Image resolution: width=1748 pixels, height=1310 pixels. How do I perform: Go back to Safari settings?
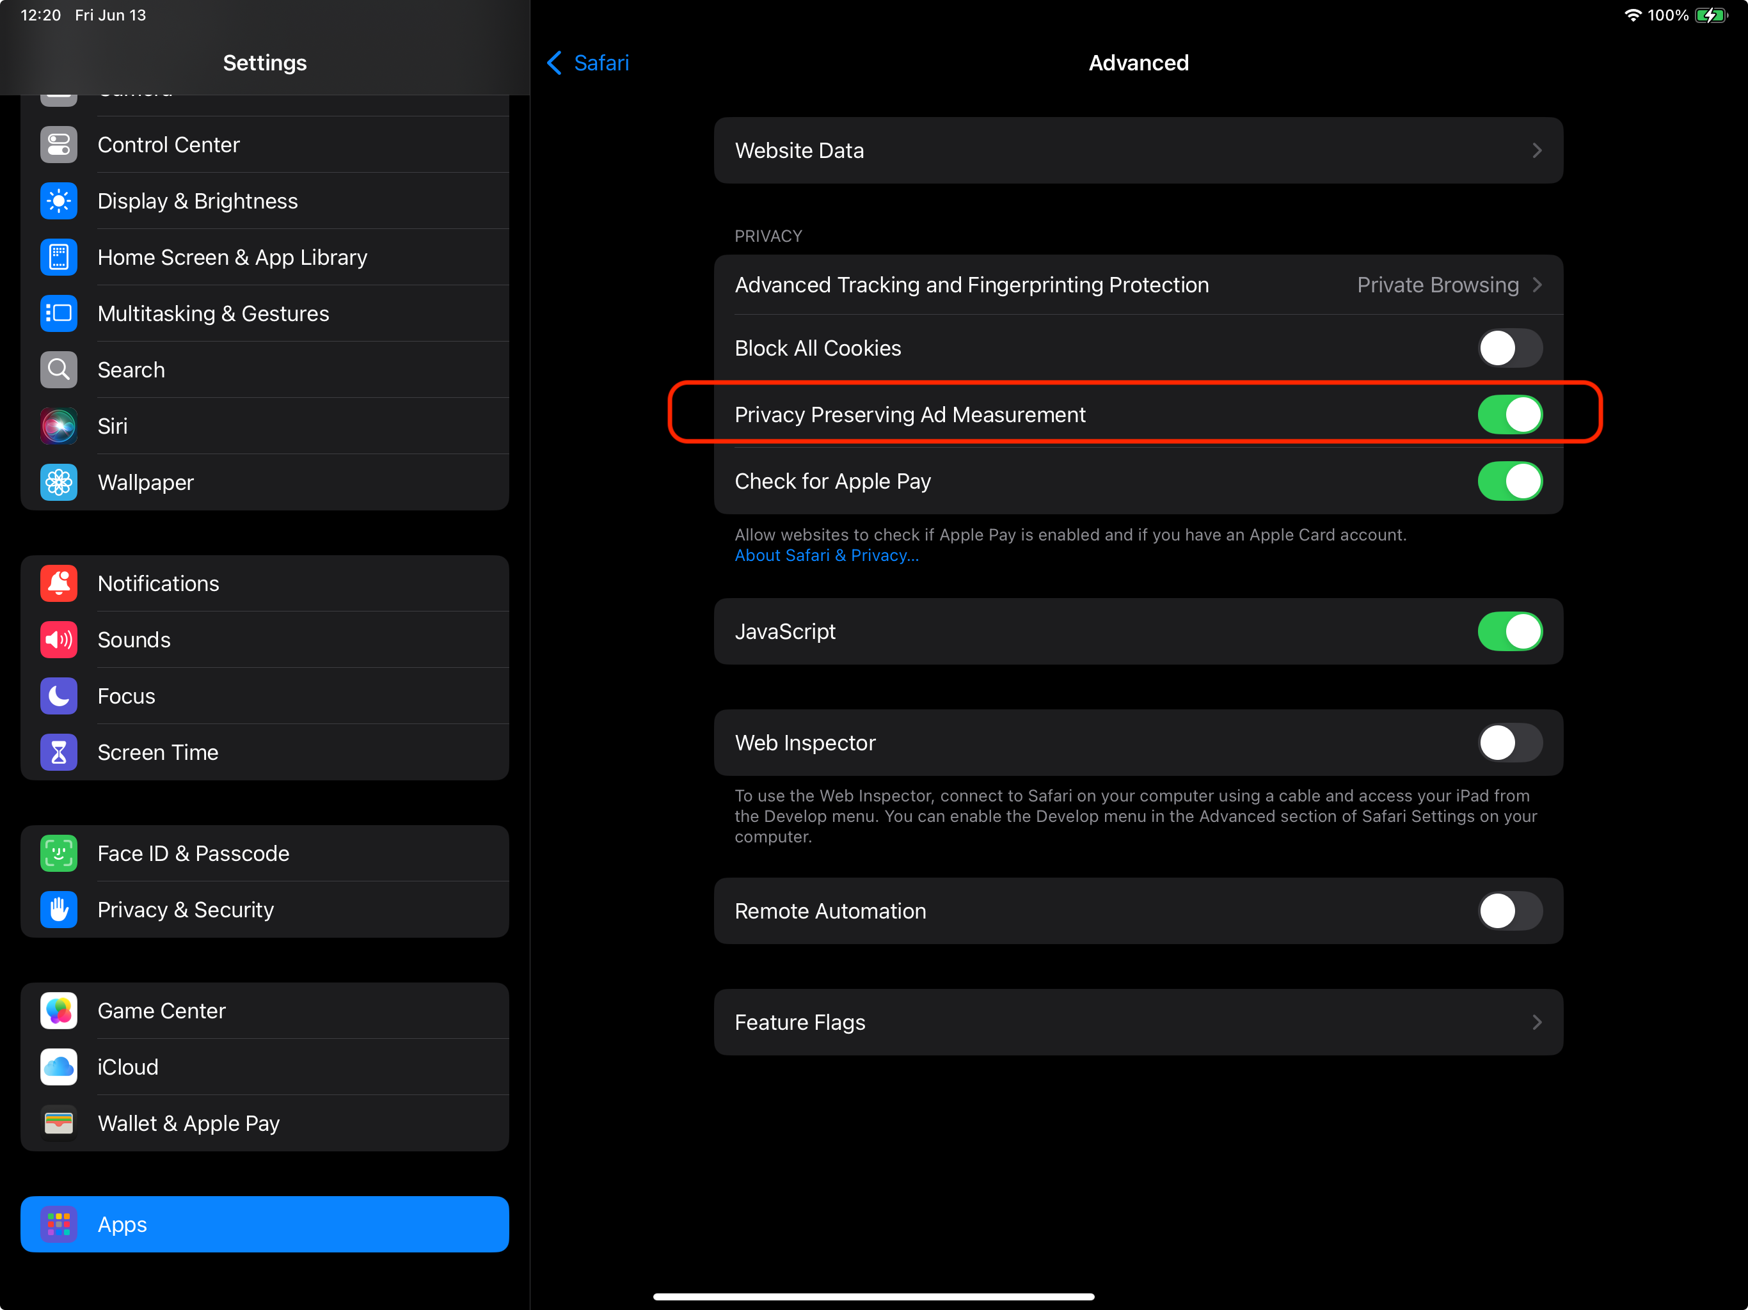(x=588, y=63)
